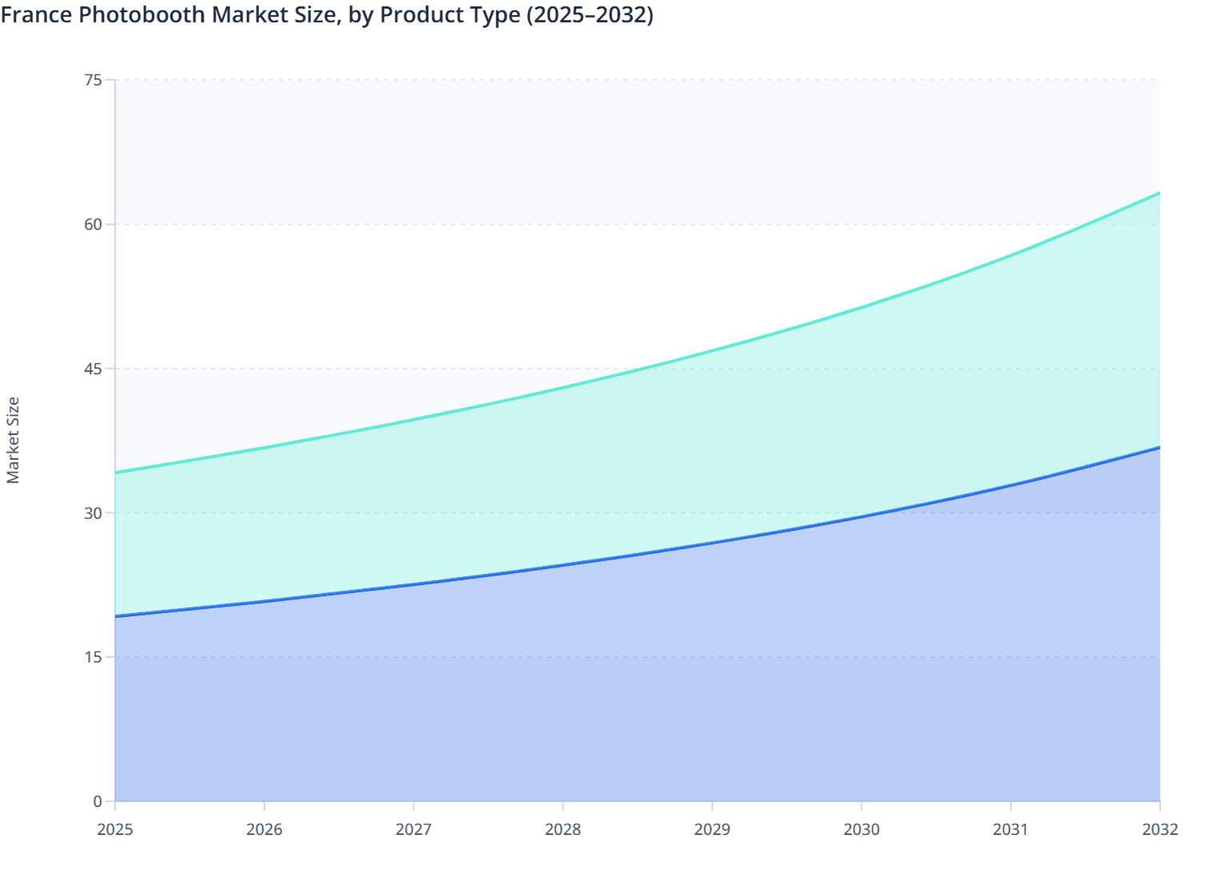Click the Market Size axis title

14,440
